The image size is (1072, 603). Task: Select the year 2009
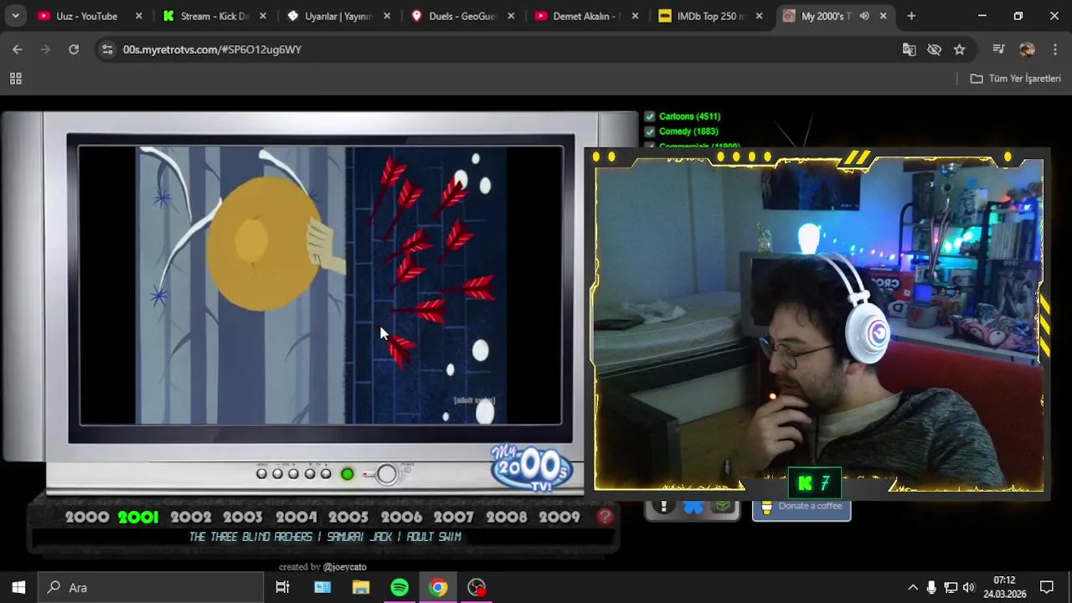click(x=559, y=517)
